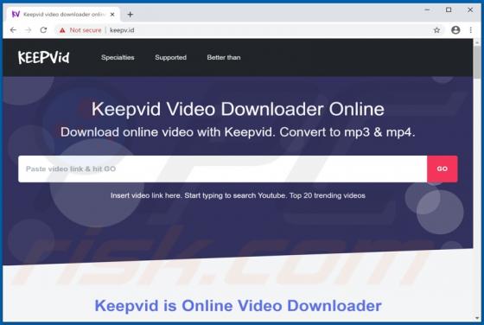Image resolution: width=484 pixels, height=325 pixels.
Task: Click the Not secure warning icon
Action: click(62, 30)
